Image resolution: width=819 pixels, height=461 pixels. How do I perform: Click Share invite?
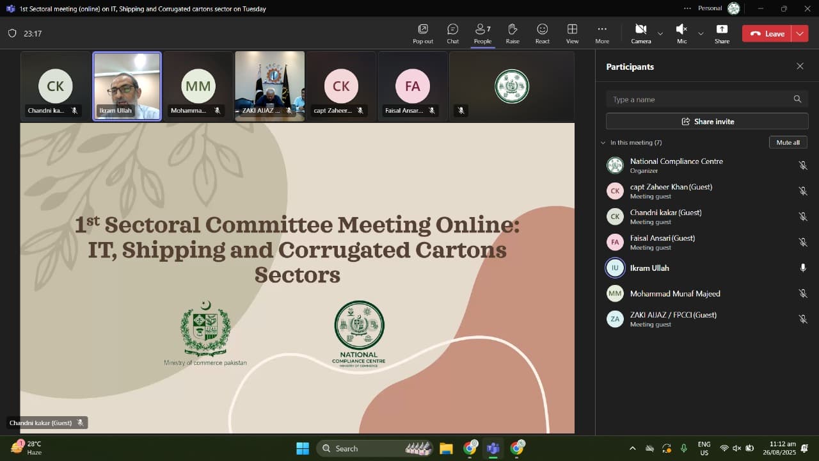(706, 121)
